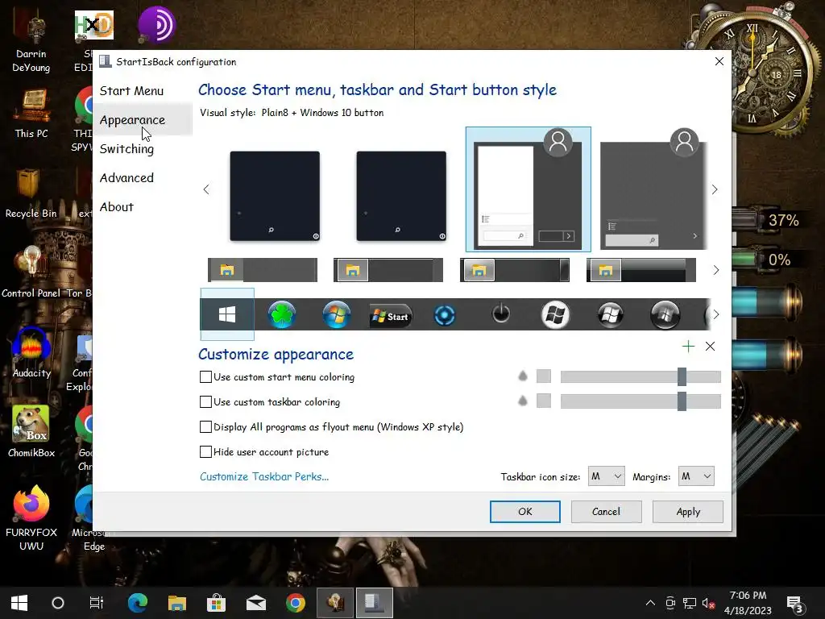Open Margins dropdown
This screenshot has height=619, width=825.
pyautogui.click(x=696, y=476)
